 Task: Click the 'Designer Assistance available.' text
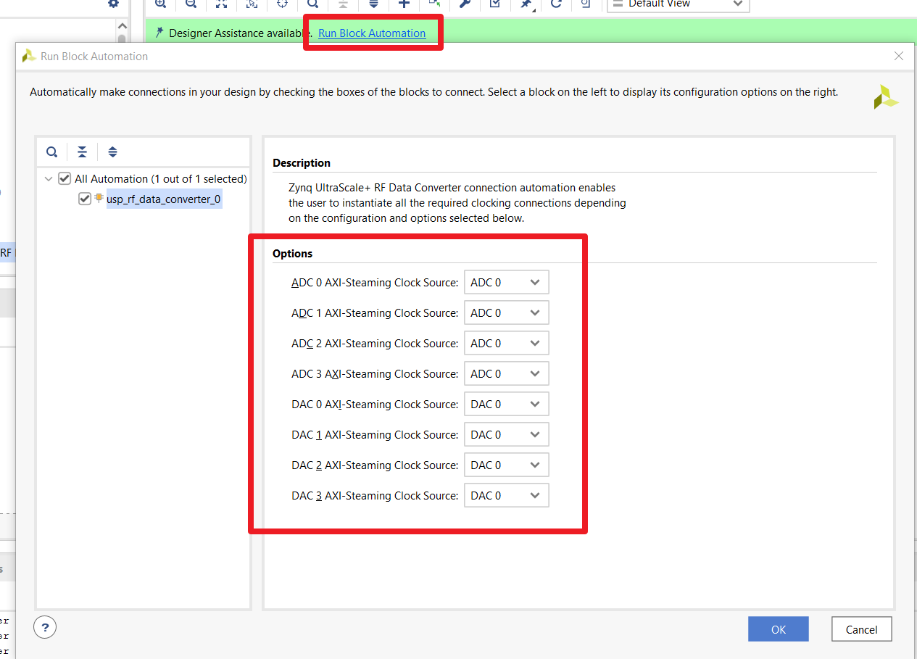[241, 33]
